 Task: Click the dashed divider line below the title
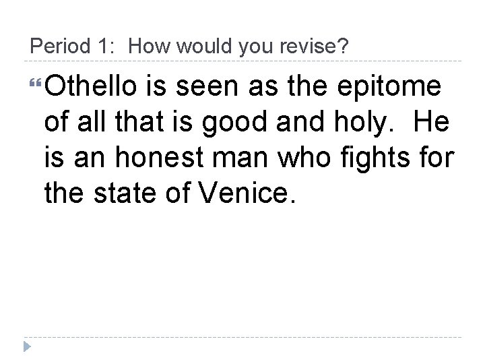coord(243,61)
